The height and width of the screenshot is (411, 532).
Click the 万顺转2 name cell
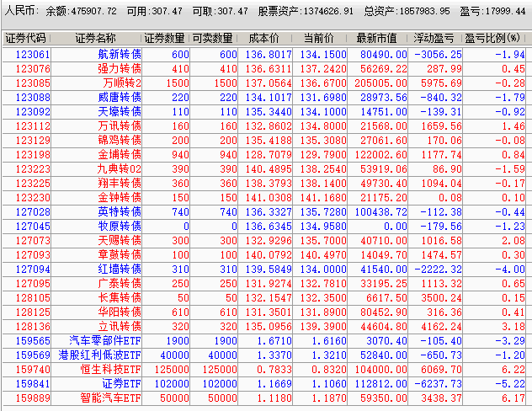122,83
